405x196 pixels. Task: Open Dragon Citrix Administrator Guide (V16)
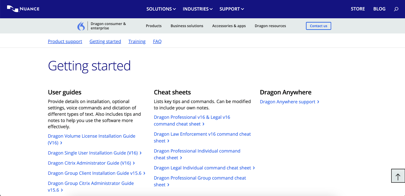[91, 163]
